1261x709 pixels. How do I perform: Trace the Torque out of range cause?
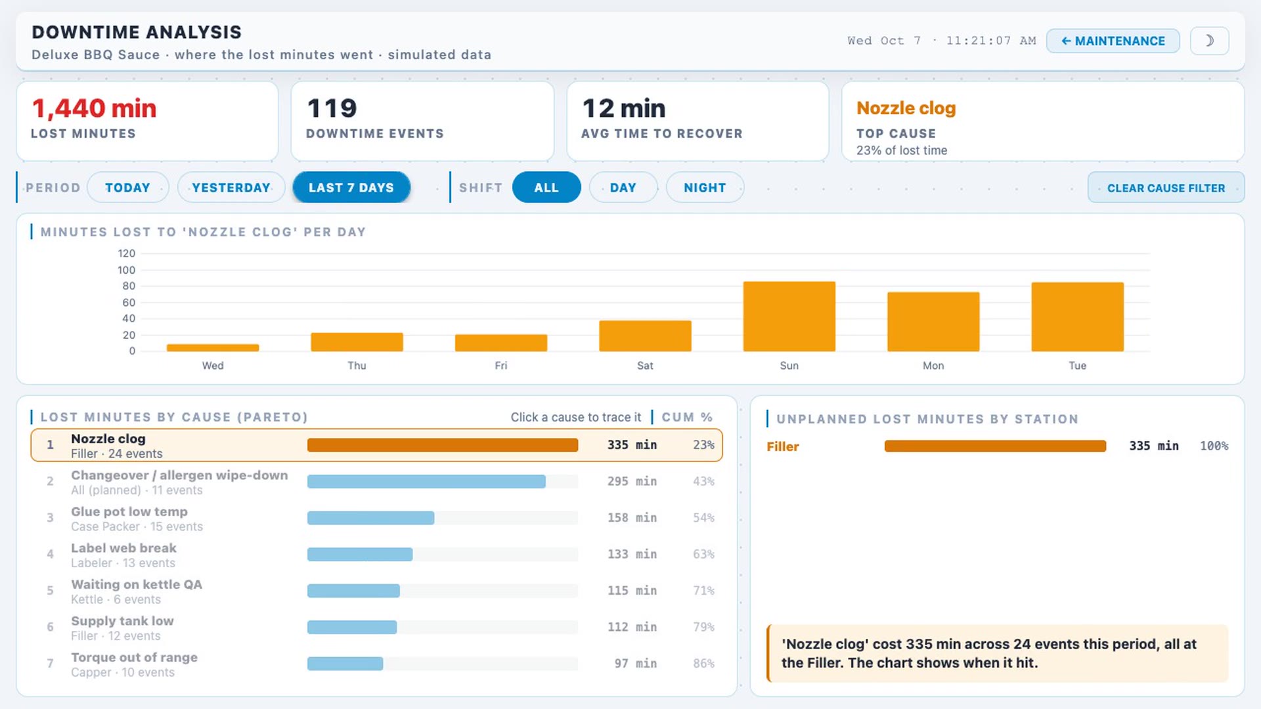[x=376, y=664]
